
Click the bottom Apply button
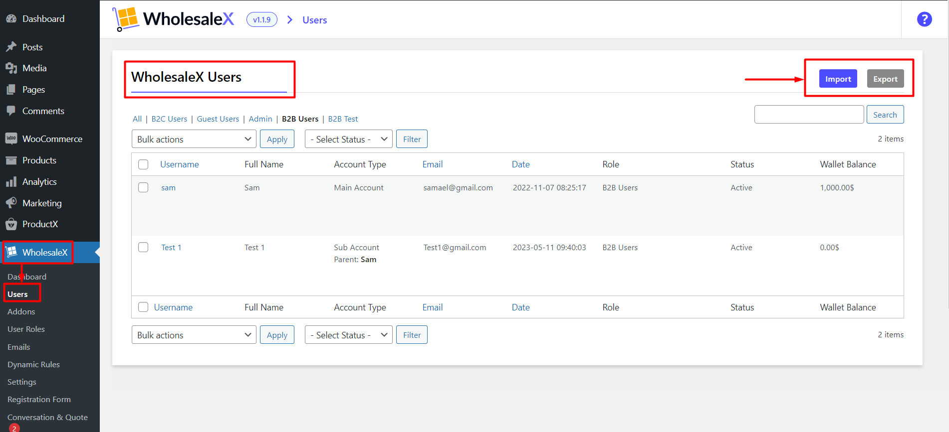tap(277, 335)
